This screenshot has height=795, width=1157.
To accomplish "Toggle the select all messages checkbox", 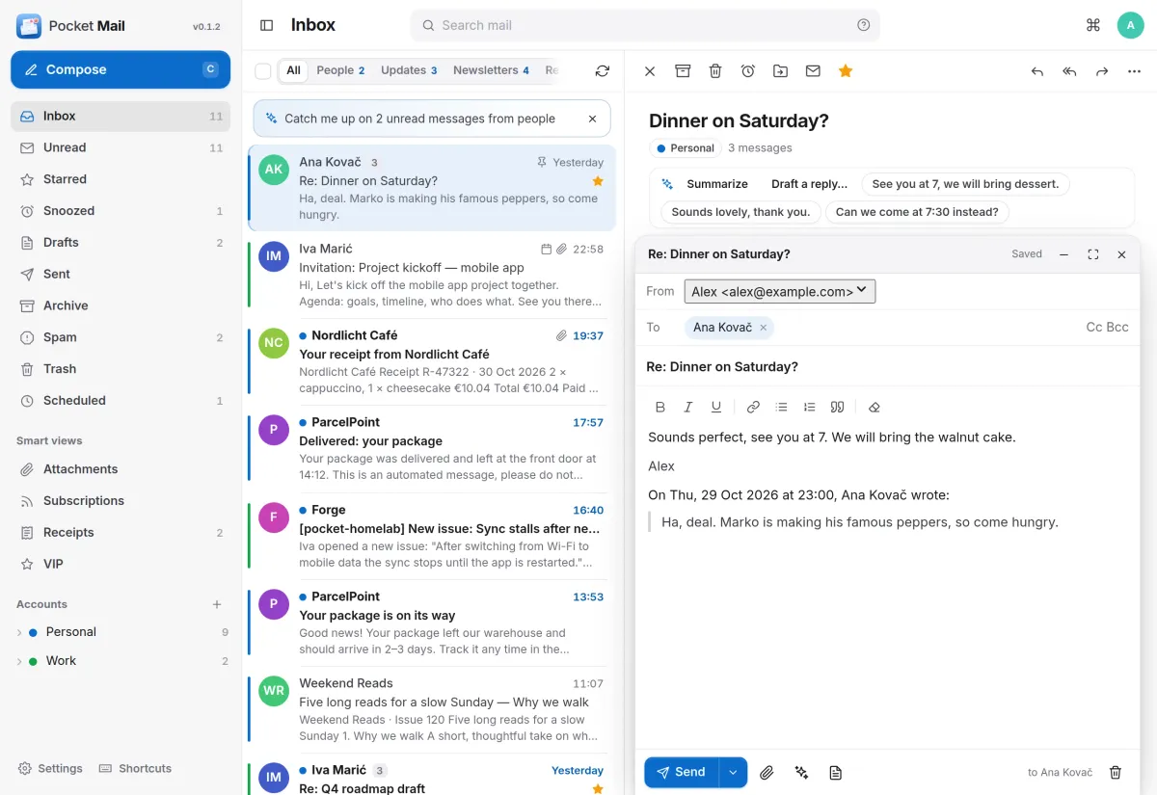I will [x=263, y=70].
